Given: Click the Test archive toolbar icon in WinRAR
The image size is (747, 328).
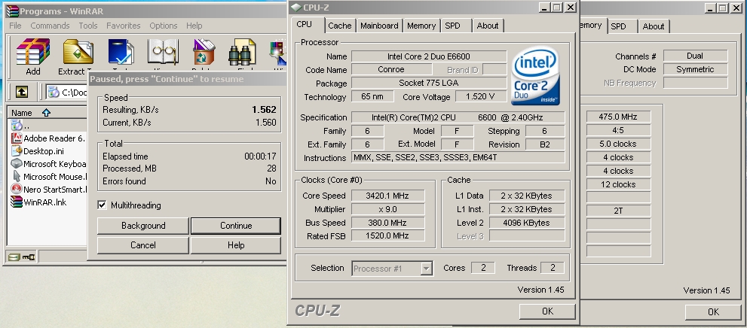Looking at the screenshot, I should (x=121, y=51).
